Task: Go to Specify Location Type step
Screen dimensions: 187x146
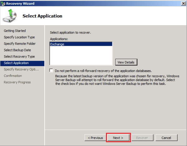Action: pos(19,37)
